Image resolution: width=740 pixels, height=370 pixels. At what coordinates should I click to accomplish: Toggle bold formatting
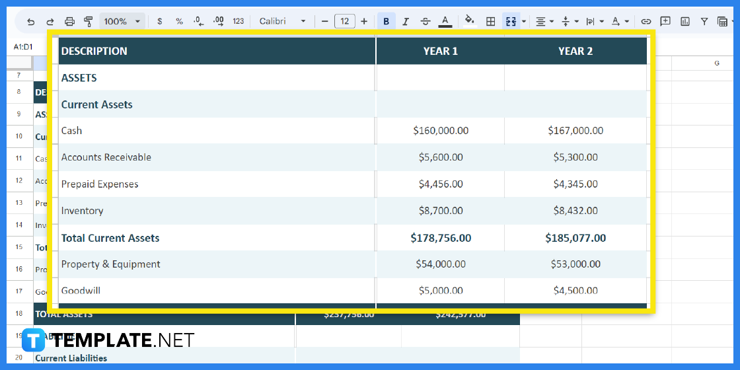386,21
